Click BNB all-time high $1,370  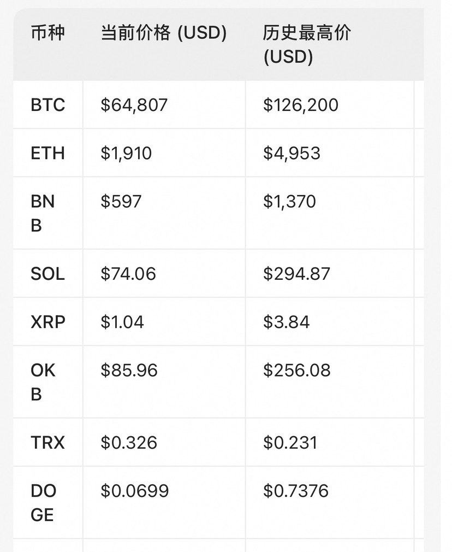289,201
